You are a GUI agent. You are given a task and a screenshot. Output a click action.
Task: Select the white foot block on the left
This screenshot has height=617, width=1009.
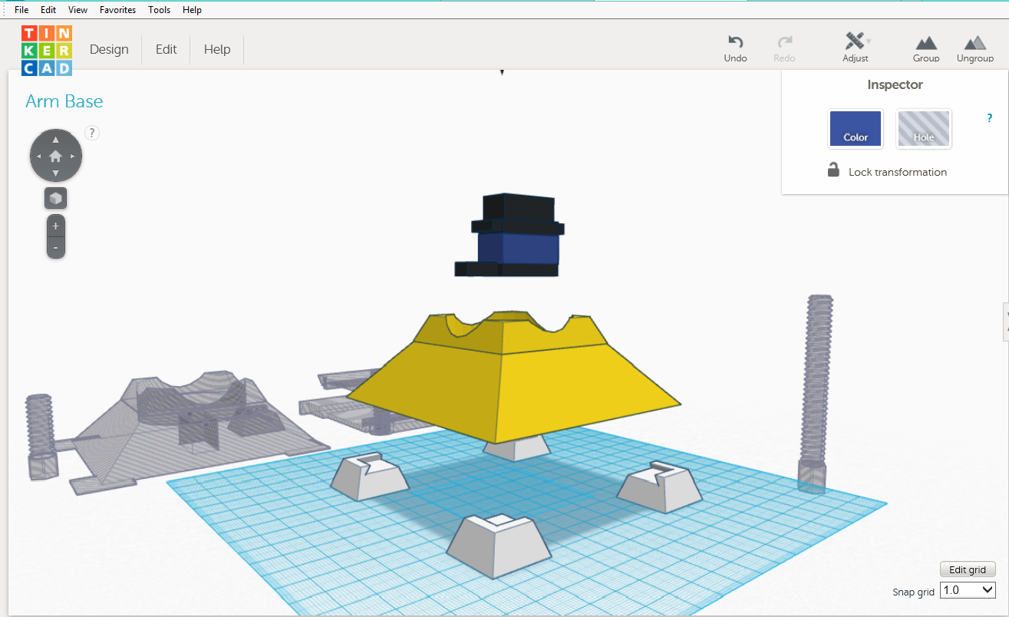pyautogui.click(x=371, y=476)
